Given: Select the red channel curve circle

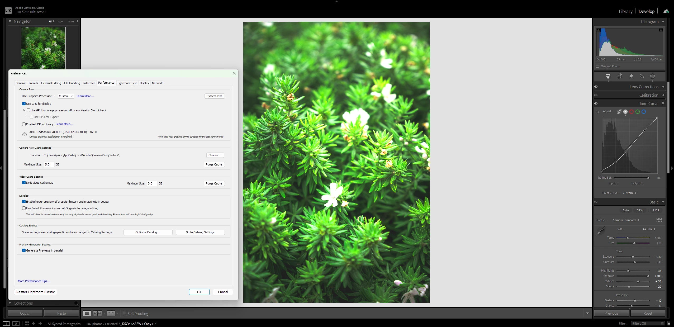Looking at the screenshot, I should [632, 112].
